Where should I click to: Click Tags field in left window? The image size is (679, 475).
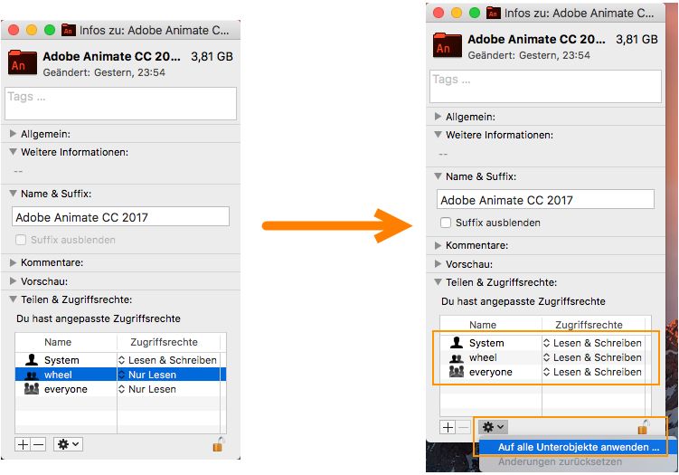121,103
